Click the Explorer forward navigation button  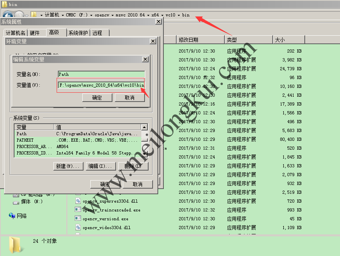coord(19,14)
